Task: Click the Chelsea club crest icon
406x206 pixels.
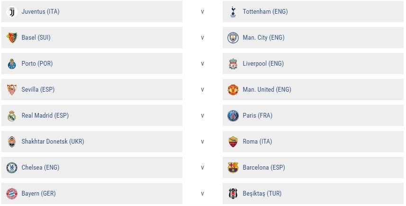Action: pyautogui.click(x=12, y=168)
